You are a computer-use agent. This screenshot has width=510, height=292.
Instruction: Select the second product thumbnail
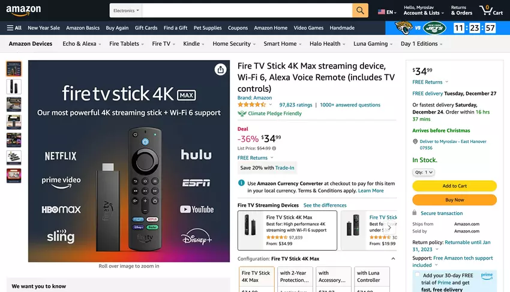point(14,87)
